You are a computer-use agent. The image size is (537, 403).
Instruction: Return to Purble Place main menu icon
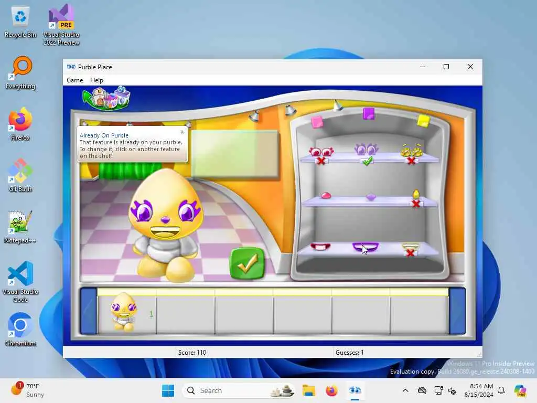tap(107, 98)
